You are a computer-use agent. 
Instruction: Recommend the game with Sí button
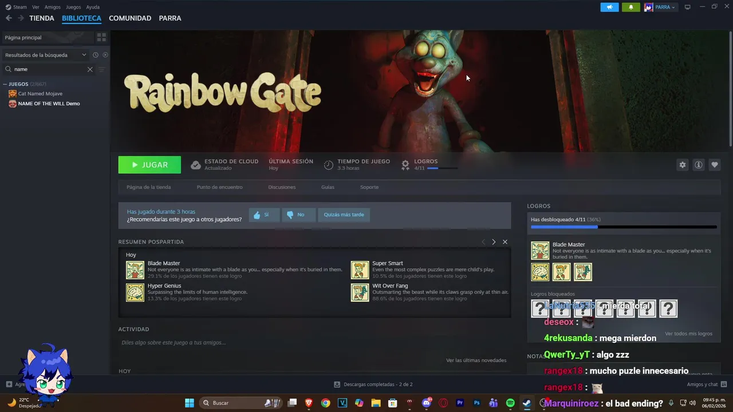point(264,215)
